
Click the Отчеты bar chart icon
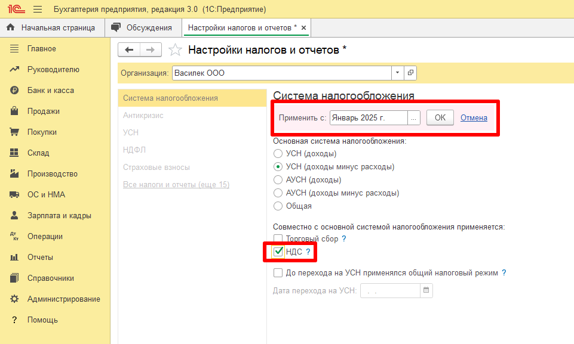tap(14, 257)
